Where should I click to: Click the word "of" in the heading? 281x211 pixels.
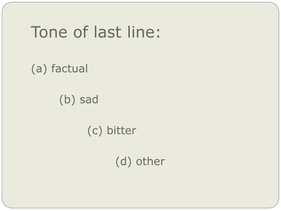click(81, 32)
